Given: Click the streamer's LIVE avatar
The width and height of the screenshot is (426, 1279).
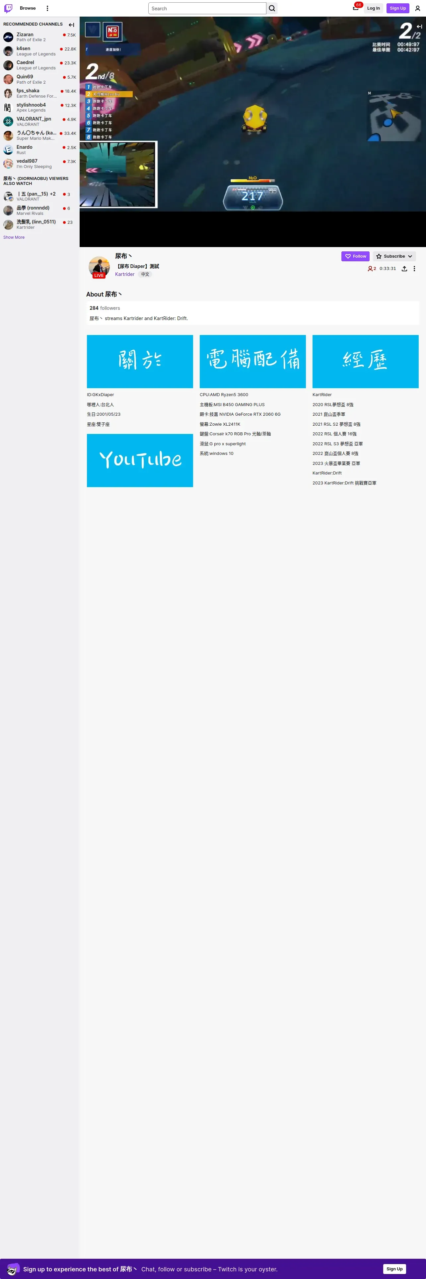Looking at the screenshot, I should 99,267.
